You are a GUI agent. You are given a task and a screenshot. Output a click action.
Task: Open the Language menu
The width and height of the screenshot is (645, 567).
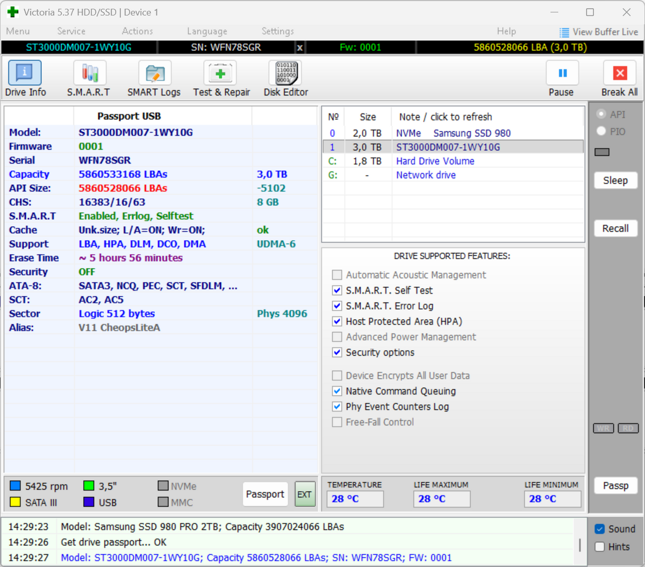[x=207, y=31]
